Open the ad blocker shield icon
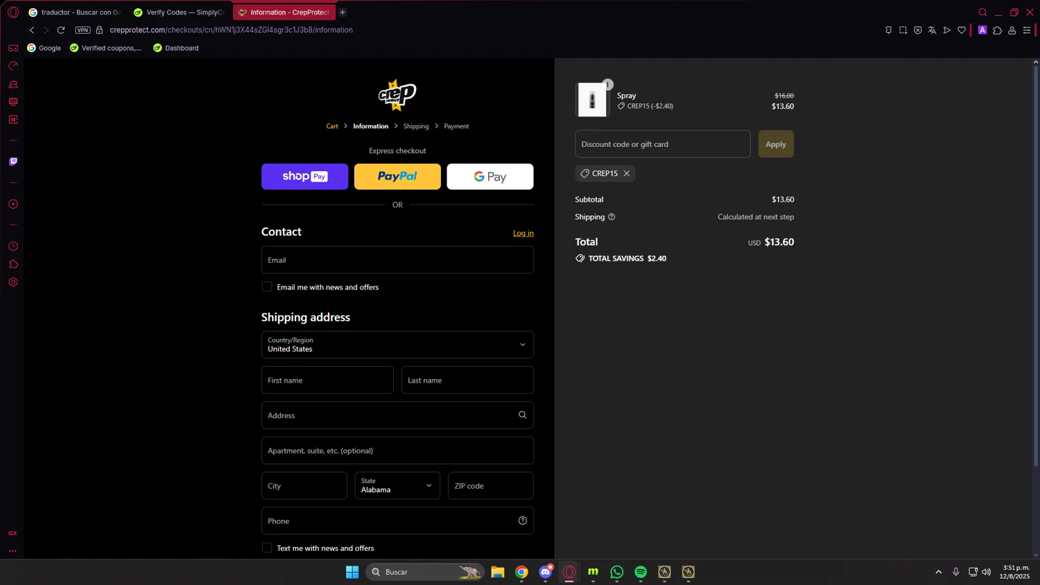Viewport: 1040px width, 585px height. pyautogui.click(x=917, y=30)
